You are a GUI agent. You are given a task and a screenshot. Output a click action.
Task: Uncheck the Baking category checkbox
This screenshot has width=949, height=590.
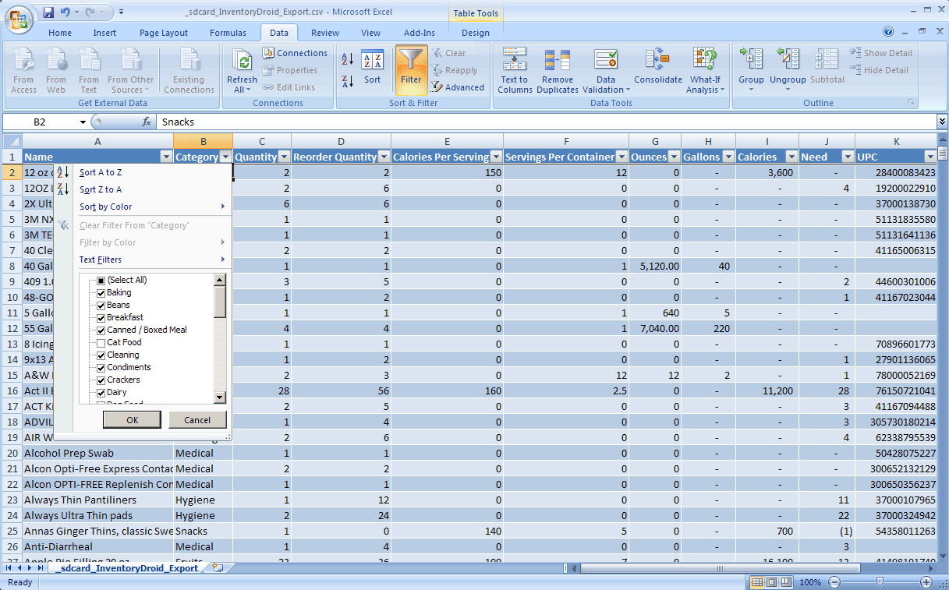click(x=101, y=292)
